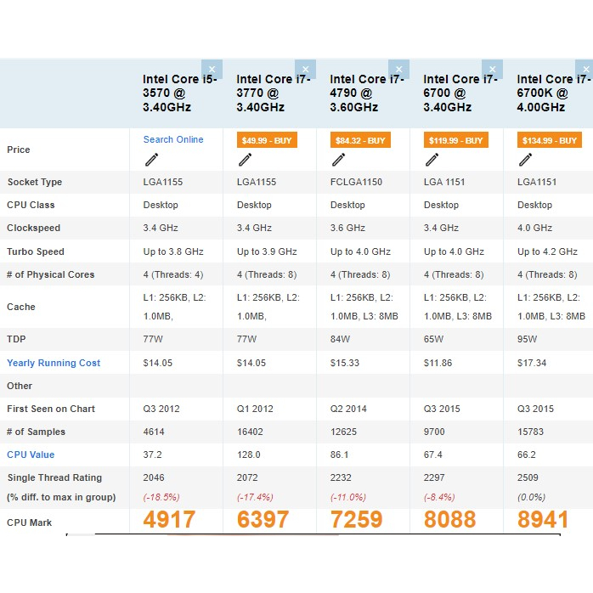Close the Intel Core i7-4790 column
Screen dimensions: 593x593
pyautogui.click(x=398, y=69)
